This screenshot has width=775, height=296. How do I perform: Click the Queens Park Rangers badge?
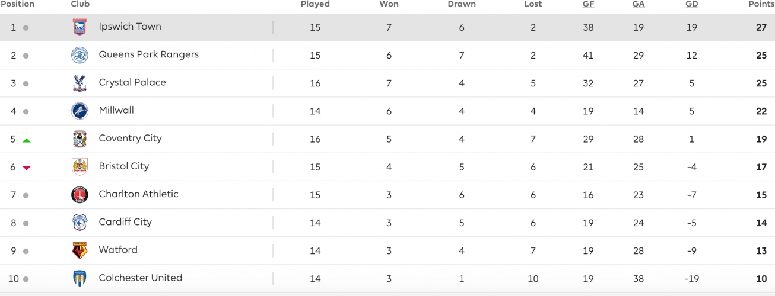tap(80, 55)
